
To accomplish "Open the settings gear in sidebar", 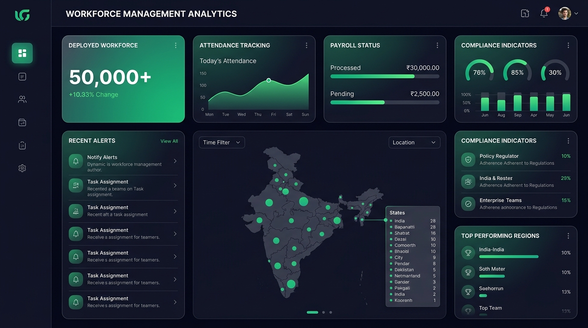I will click(22, 168).
